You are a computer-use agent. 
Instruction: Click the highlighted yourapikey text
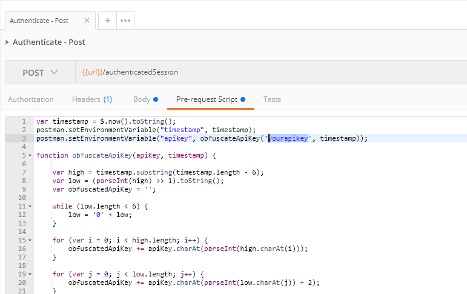289,138
